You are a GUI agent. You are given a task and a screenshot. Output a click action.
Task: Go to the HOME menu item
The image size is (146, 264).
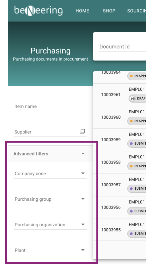click(82, 11)
